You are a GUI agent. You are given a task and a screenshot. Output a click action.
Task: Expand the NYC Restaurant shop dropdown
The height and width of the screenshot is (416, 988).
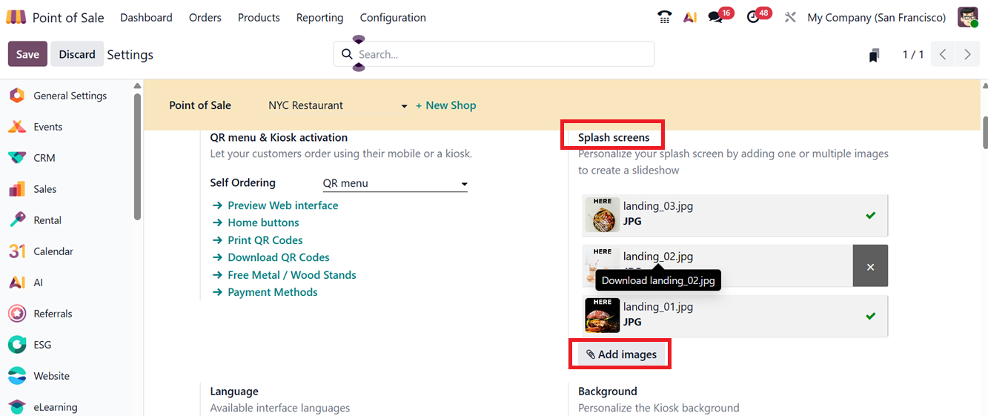(404, 106)
